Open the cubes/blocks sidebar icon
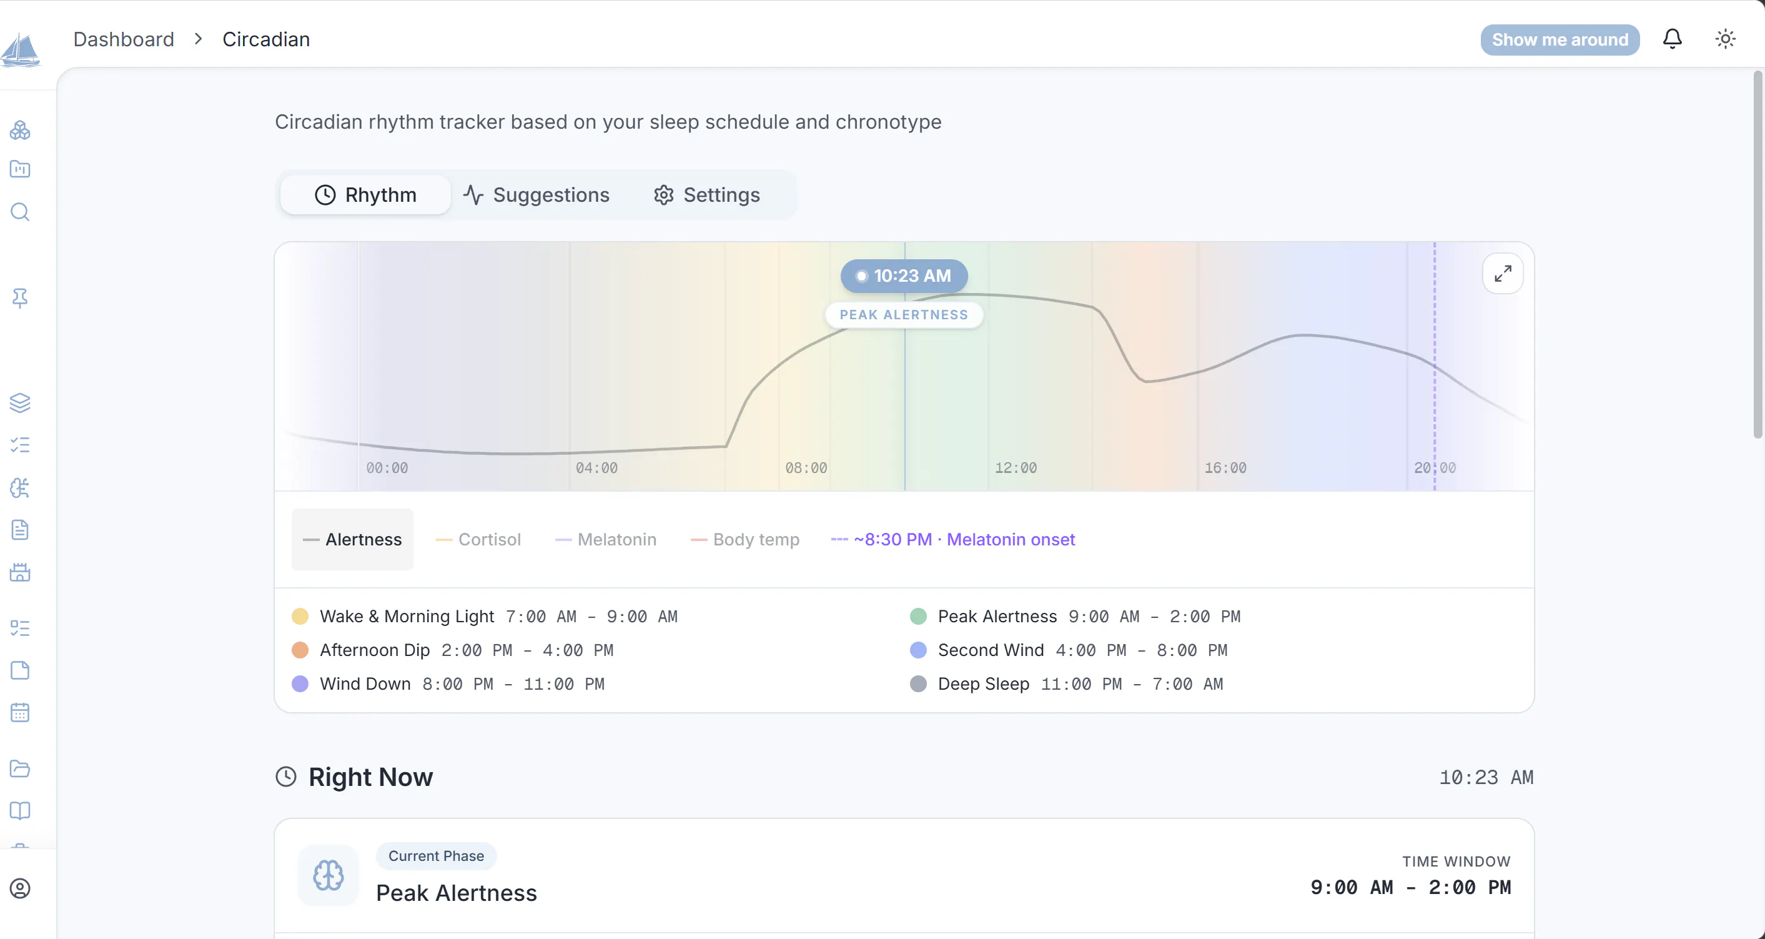Image resolution: width=1765 pixels, height=939 pixels. point(20,130)
